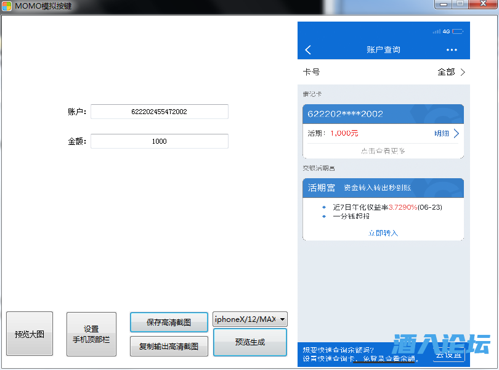
Task: Click the 金额 input field
Action: point(159,141)
